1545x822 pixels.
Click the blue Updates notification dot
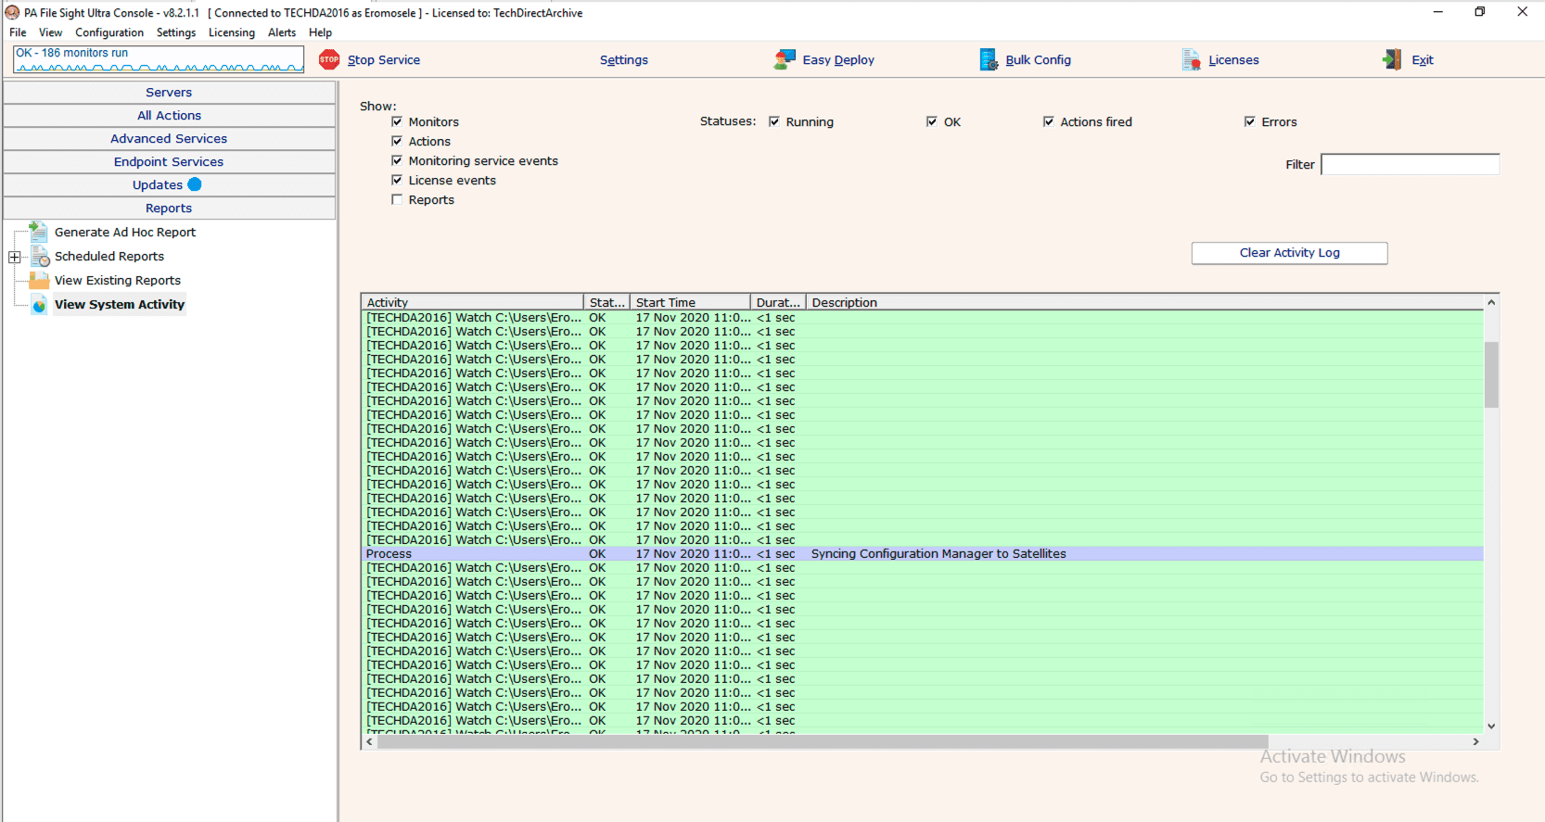click(x=195, y=184)
